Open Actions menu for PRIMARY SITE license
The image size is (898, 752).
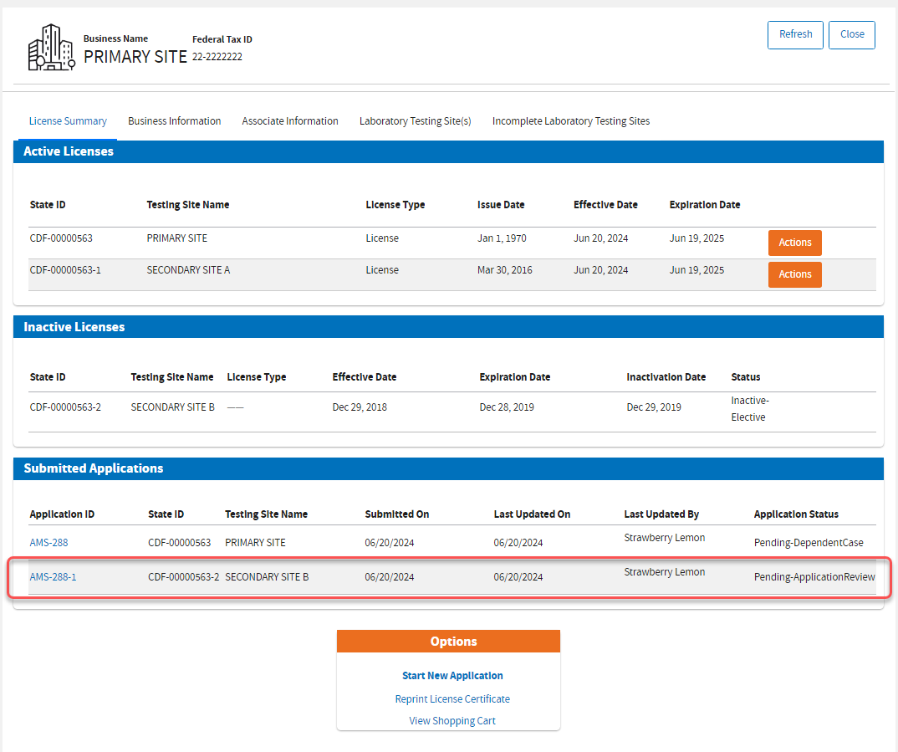click(794, 243)
